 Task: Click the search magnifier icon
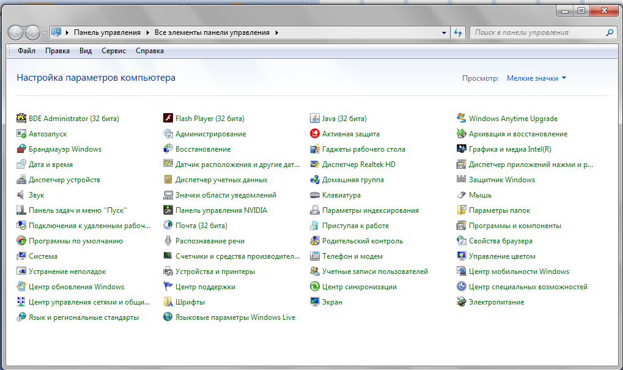(610, 32)
